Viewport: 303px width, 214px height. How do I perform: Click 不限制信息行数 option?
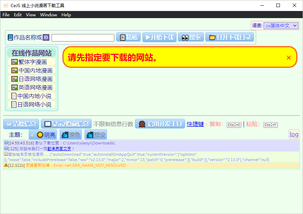click(x=113, y=124)
